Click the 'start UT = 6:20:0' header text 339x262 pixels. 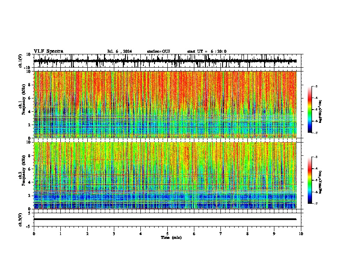pyautogui.click(x=207, y=51)
